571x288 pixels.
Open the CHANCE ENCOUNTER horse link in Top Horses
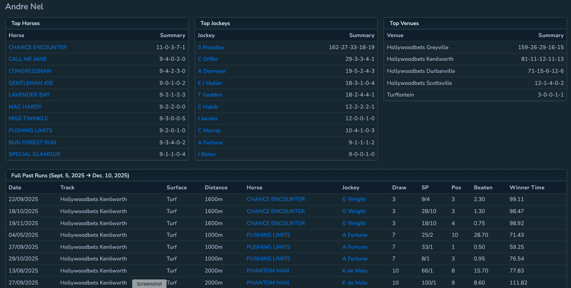click(38, 47)
